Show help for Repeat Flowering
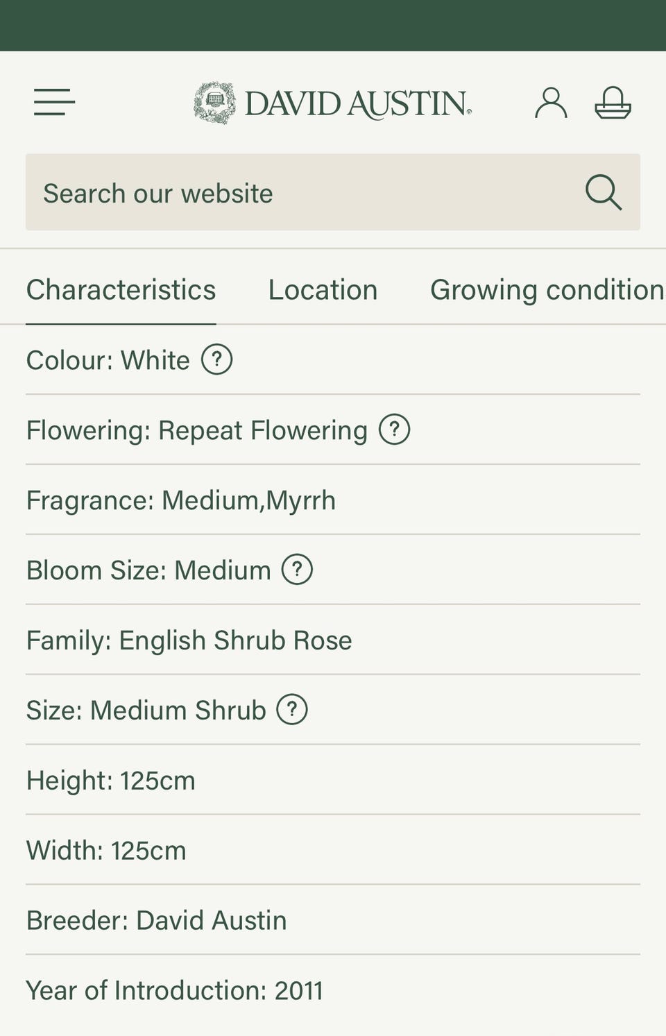Image resolution: width=666 pixels, height=1036 pixels. 394,430
